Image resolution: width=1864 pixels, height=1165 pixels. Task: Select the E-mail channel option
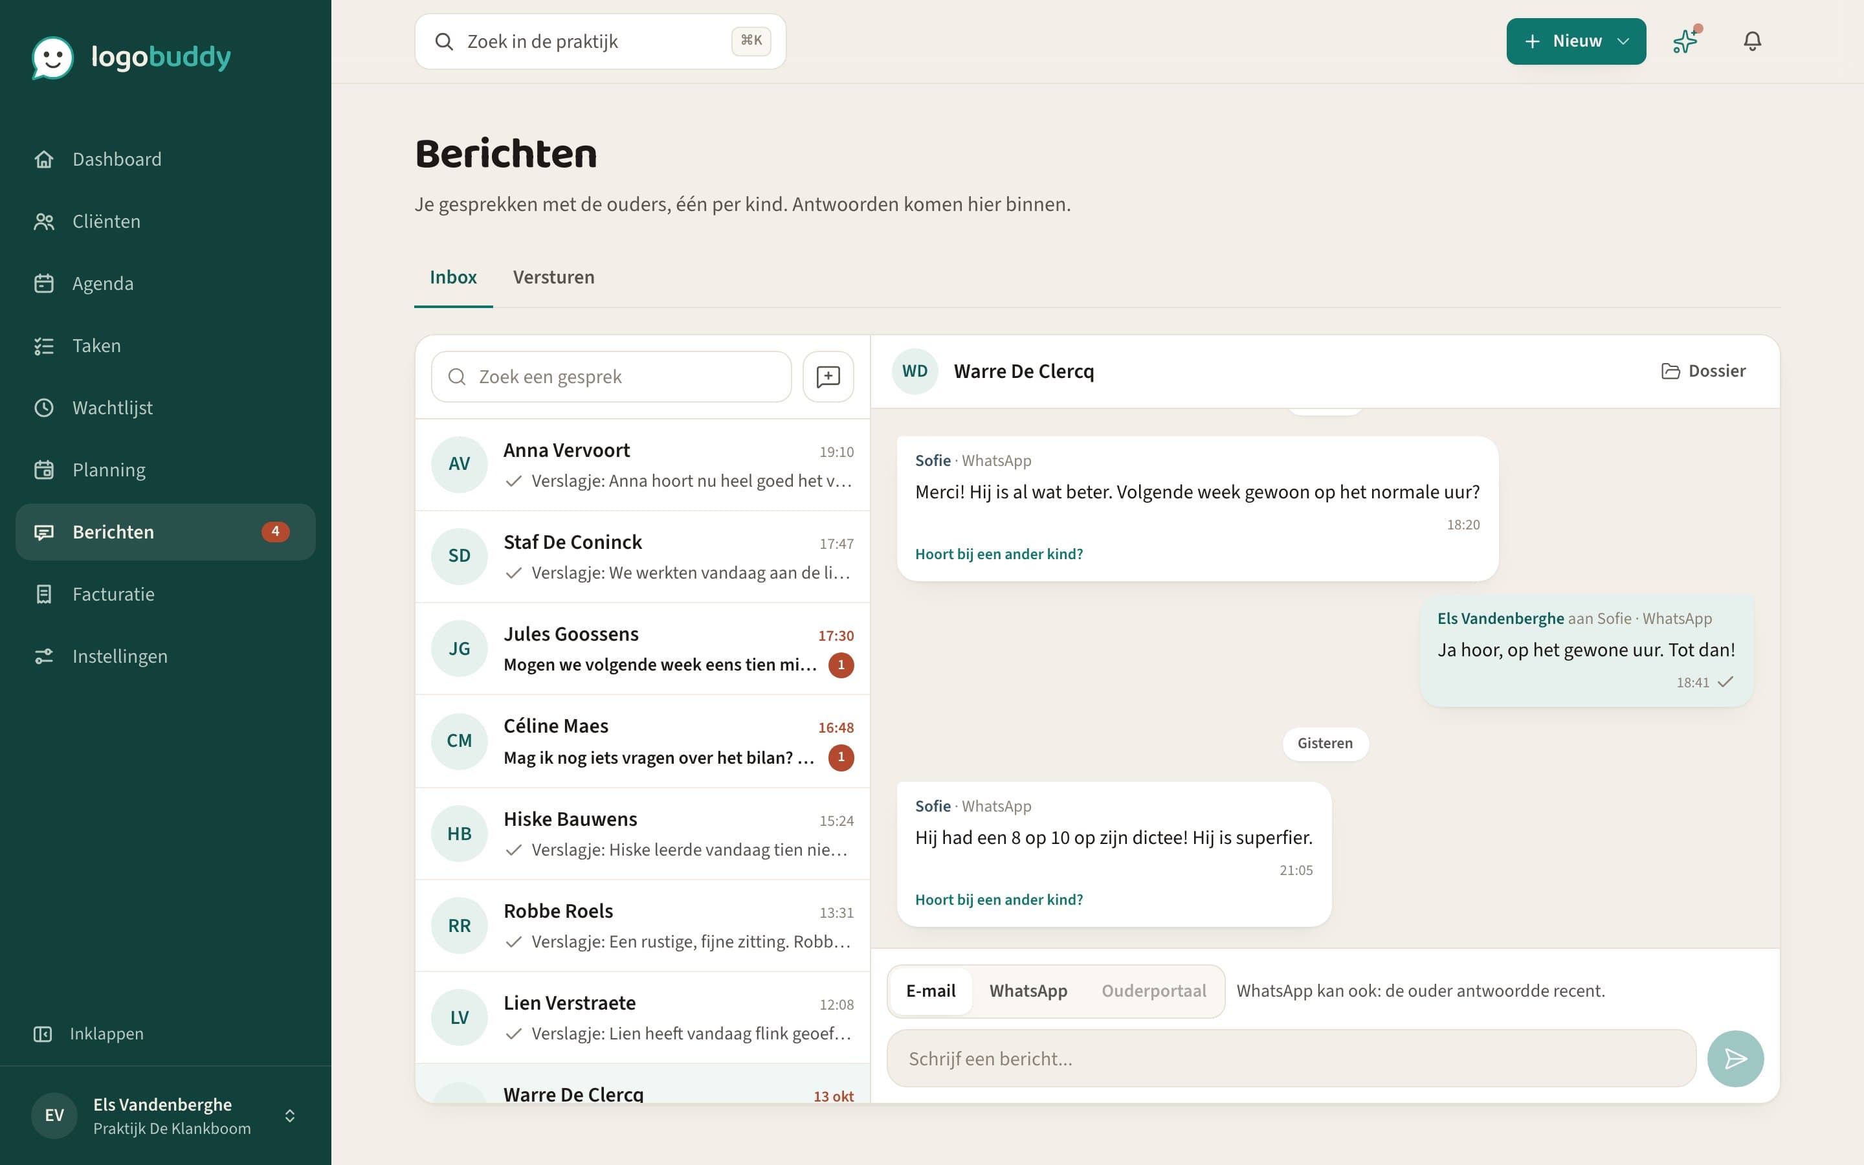[931, 991]
